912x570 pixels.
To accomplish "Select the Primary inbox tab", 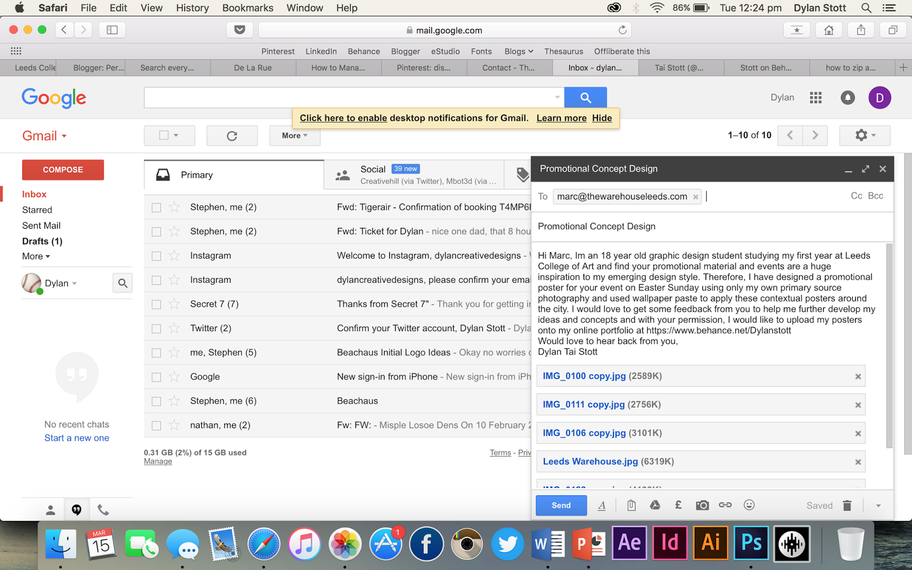I will pos(234,174).
